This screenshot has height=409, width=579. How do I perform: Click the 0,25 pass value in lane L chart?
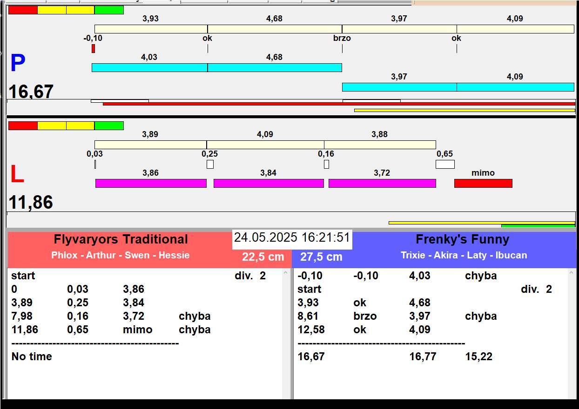[x=209, y=154]
